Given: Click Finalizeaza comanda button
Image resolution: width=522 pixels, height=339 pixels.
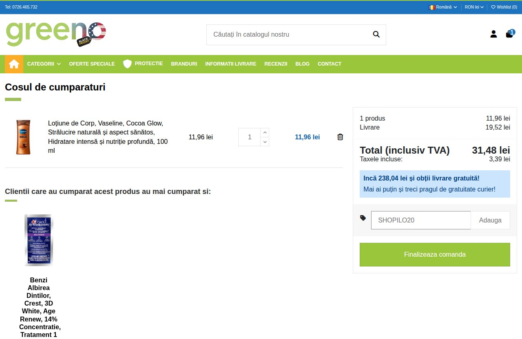Looking at the screenshot, I should [435, 255].
